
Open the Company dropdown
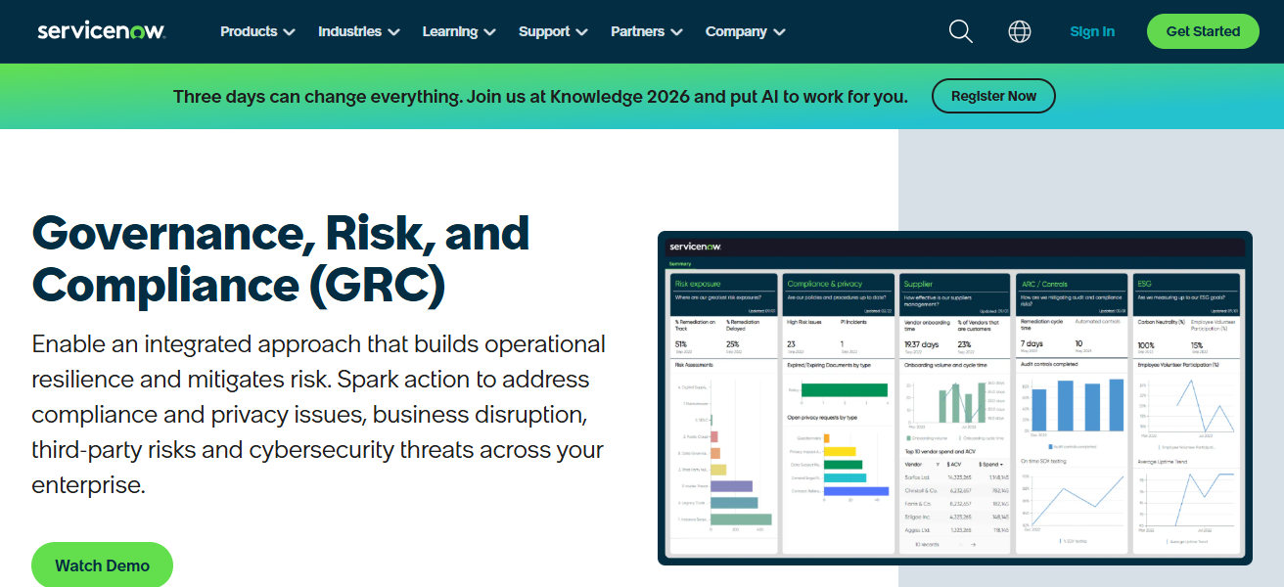[745, 31]
